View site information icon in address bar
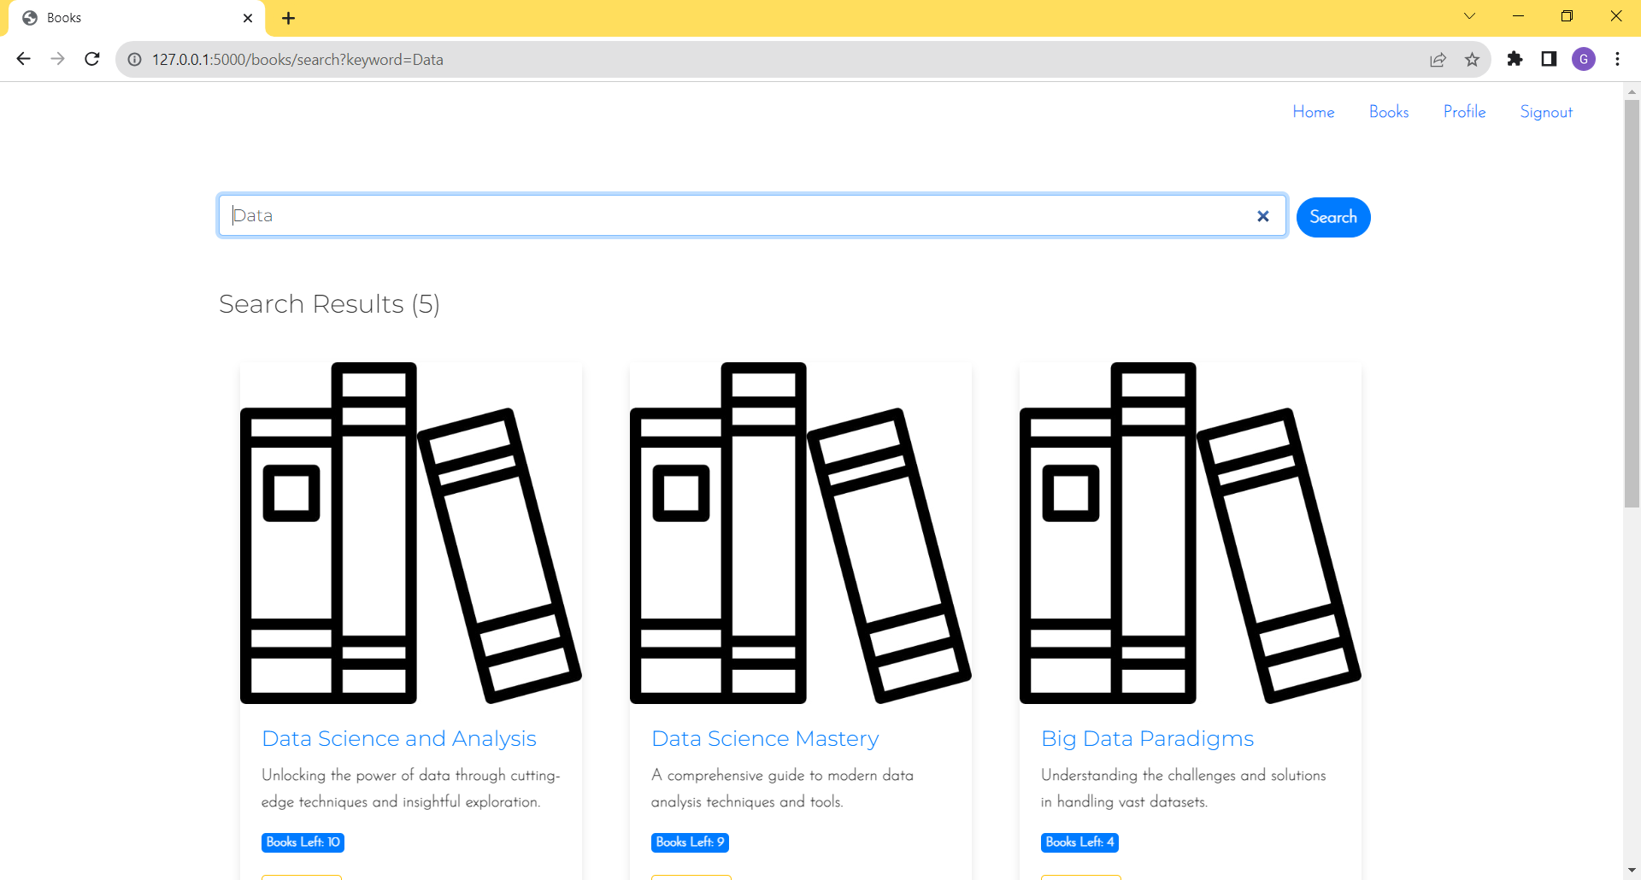The width and height of the screenshot is (1641, 880). pyautogui.click(x=134, y=60)
